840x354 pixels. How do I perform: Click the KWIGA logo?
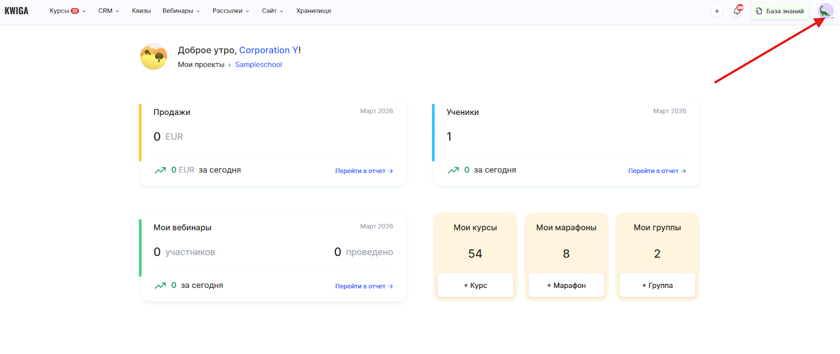pyautogui.click(x=16, y=10)
